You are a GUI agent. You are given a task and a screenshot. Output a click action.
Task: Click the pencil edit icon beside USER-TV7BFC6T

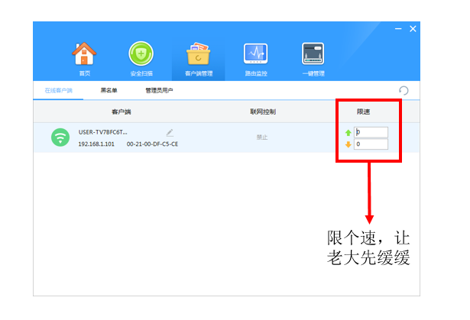(170, 133)
